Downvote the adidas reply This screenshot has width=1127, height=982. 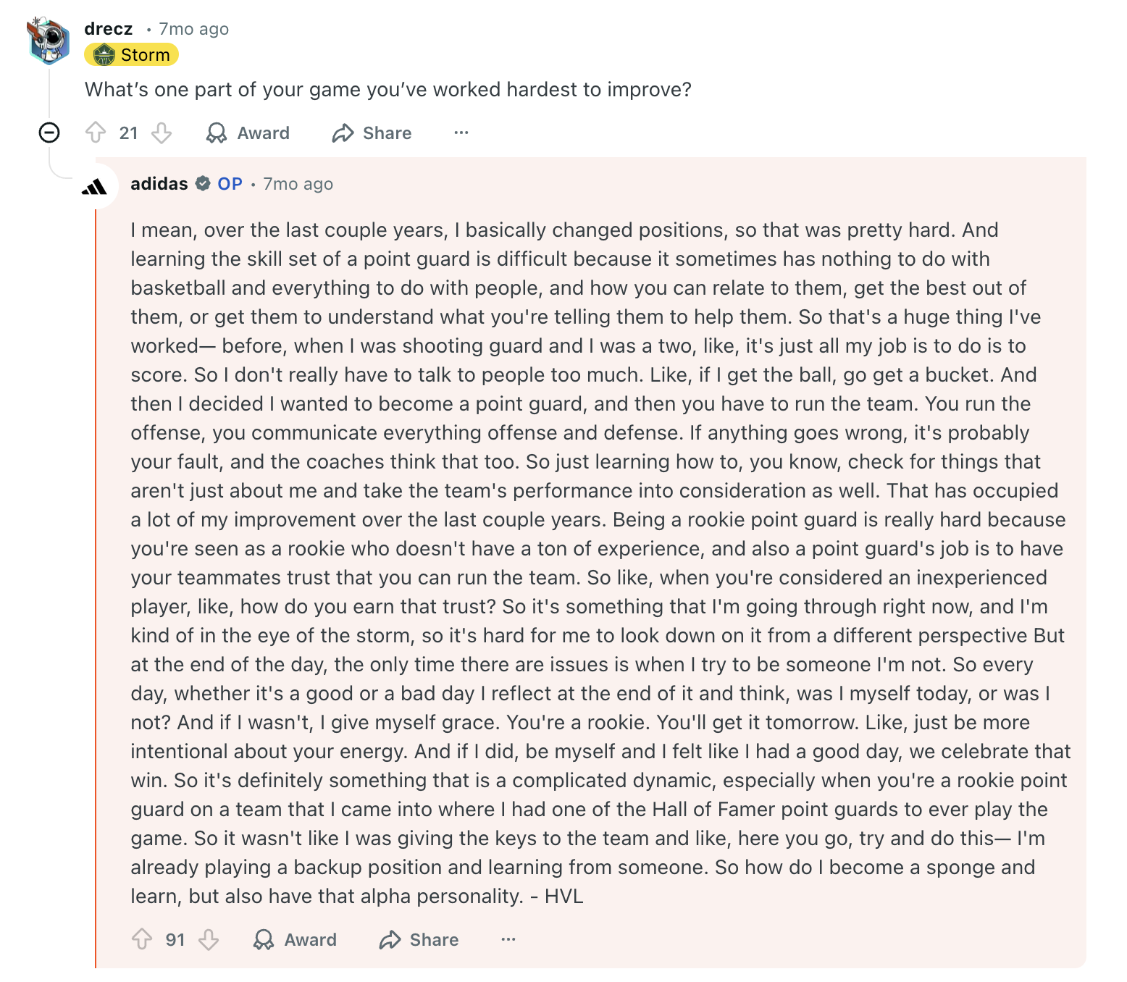209,939
